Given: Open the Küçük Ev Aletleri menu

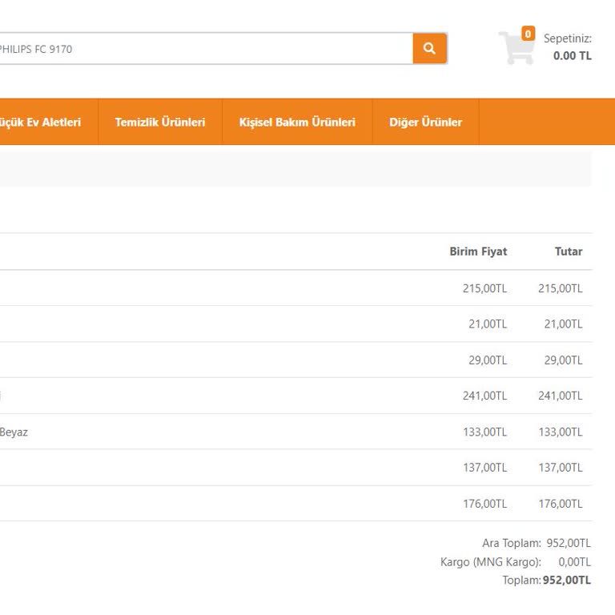Looking at the screenshot, I should pos(40,123).
